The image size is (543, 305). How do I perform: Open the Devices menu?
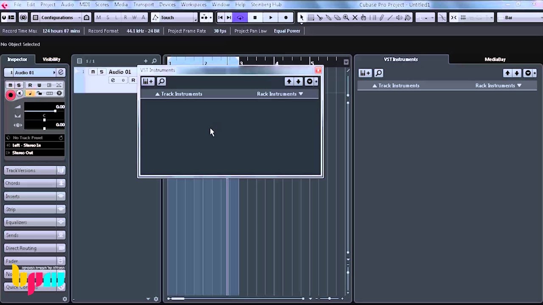pos(167,4)
